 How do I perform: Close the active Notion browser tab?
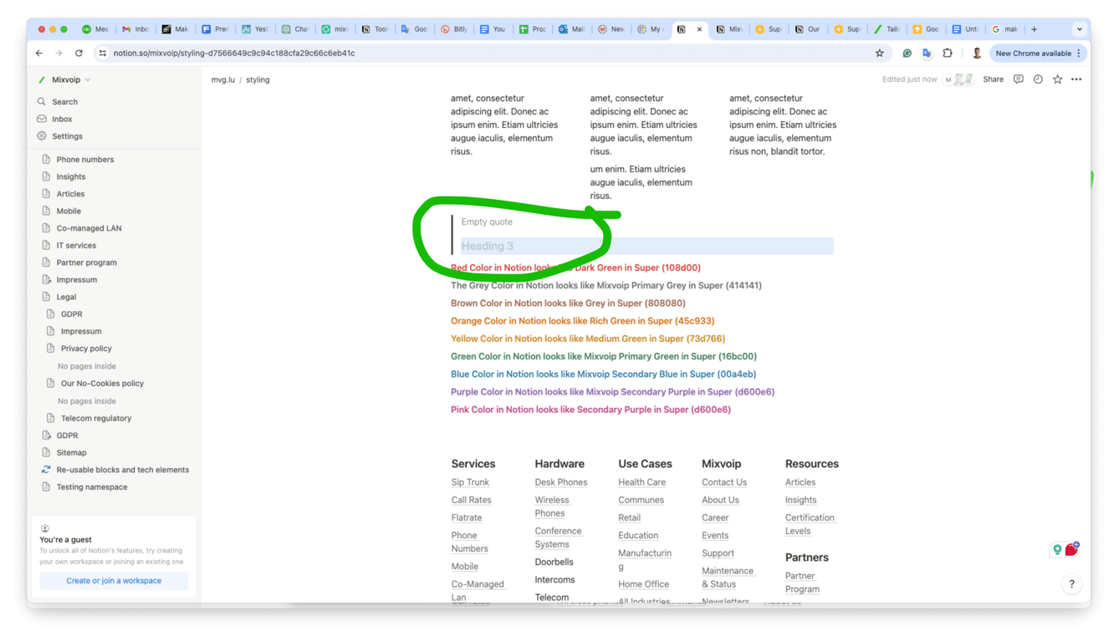[699, 29]
